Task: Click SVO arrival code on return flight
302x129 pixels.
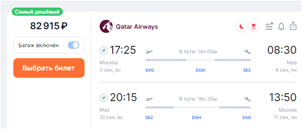Action: pyautogui.click(x=246, y=118)
